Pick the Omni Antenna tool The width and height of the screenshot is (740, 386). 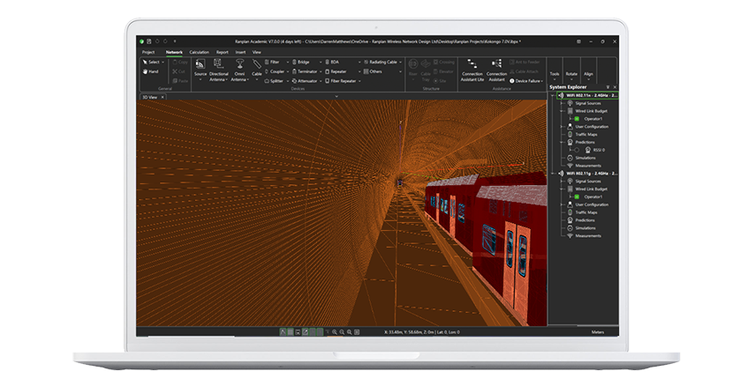(239, 70)
